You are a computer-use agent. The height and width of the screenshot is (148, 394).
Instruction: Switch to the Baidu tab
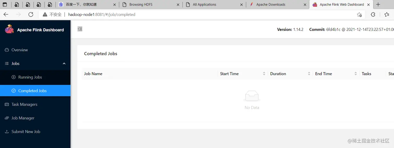[x=87, y=4]
